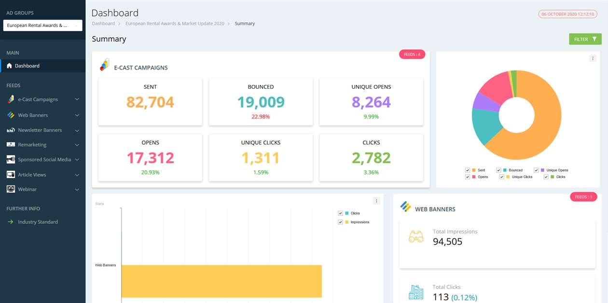Open the Article Views icon
This screenshot has width=608, height=303.
[x=10, y=174]
